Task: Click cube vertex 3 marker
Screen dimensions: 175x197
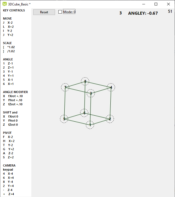Action: coord(91,93)
